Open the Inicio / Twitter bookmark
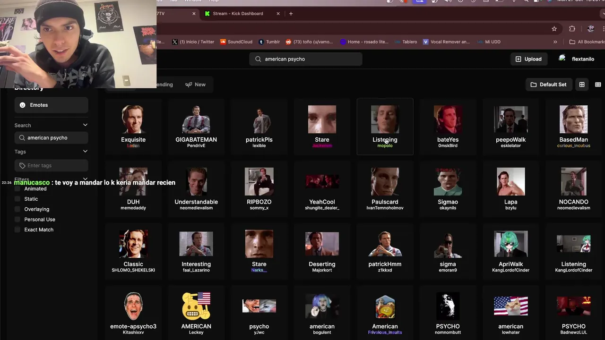The height and width of the screenshot is (340, 605). (193, 42)
